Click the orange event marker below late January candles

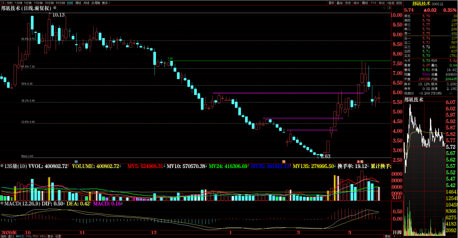pyautogui.click(x=283, y=161)
